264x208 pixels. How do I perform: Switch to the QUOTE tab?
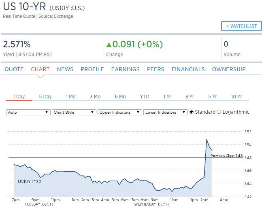coord(14,69)
